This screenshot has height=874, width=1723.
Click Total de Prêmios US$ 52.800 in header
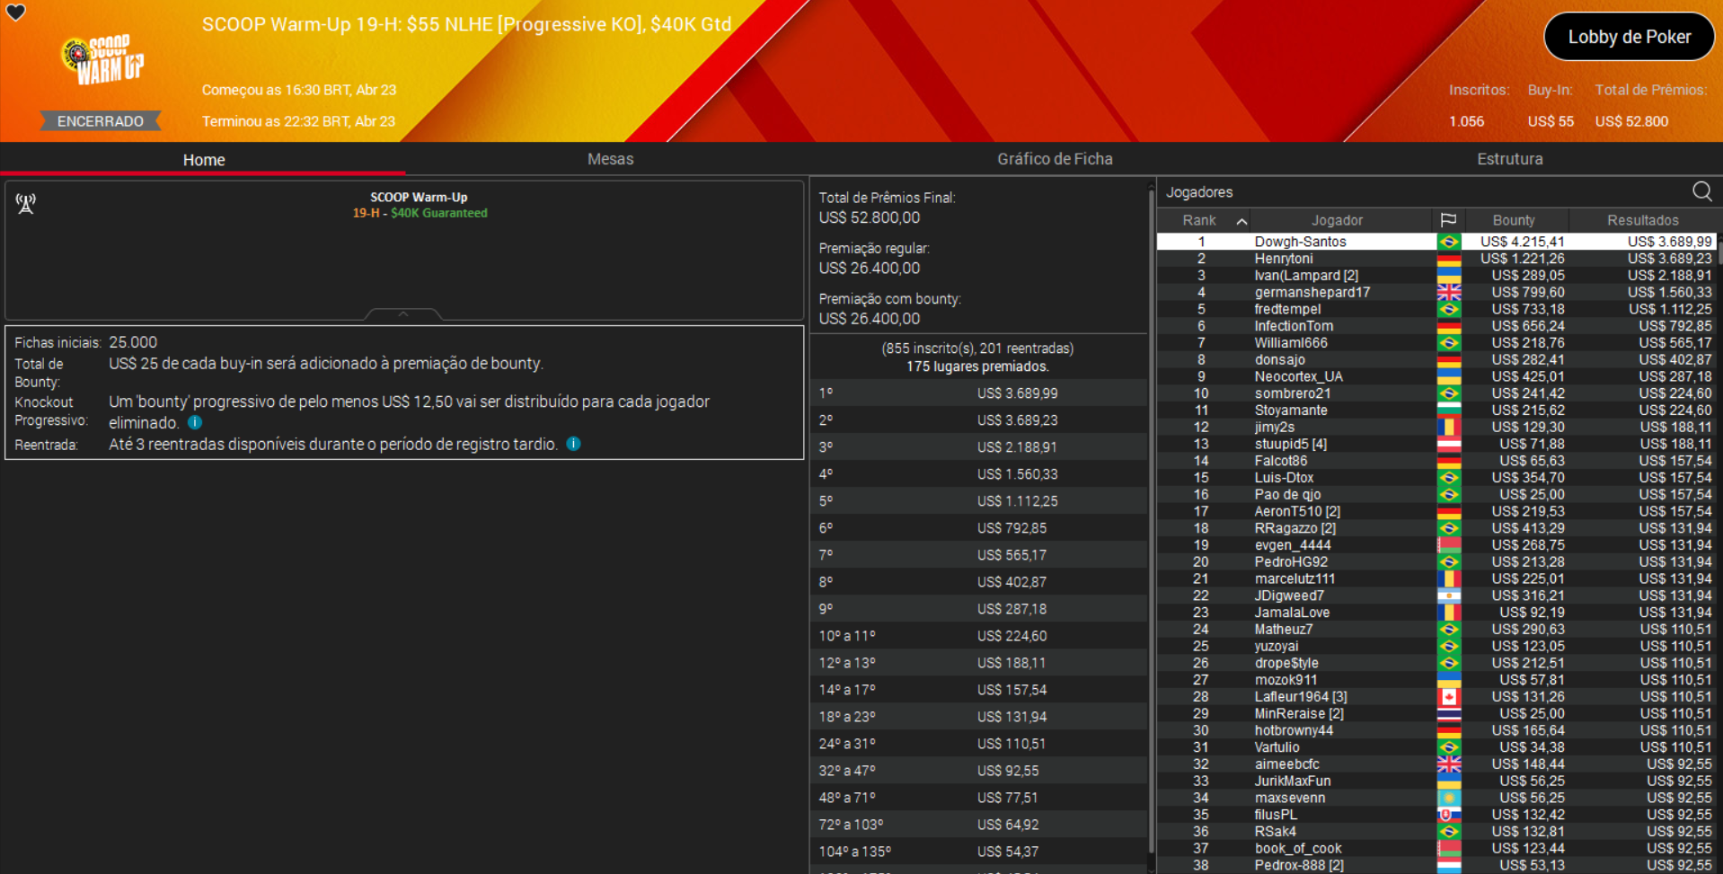point(1631,121)
